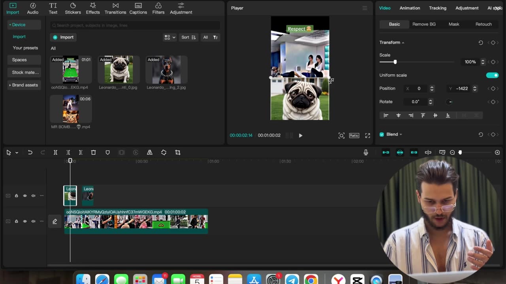Add a marker shield icon
Screen dimensions: 506x284
pos(108,152)
